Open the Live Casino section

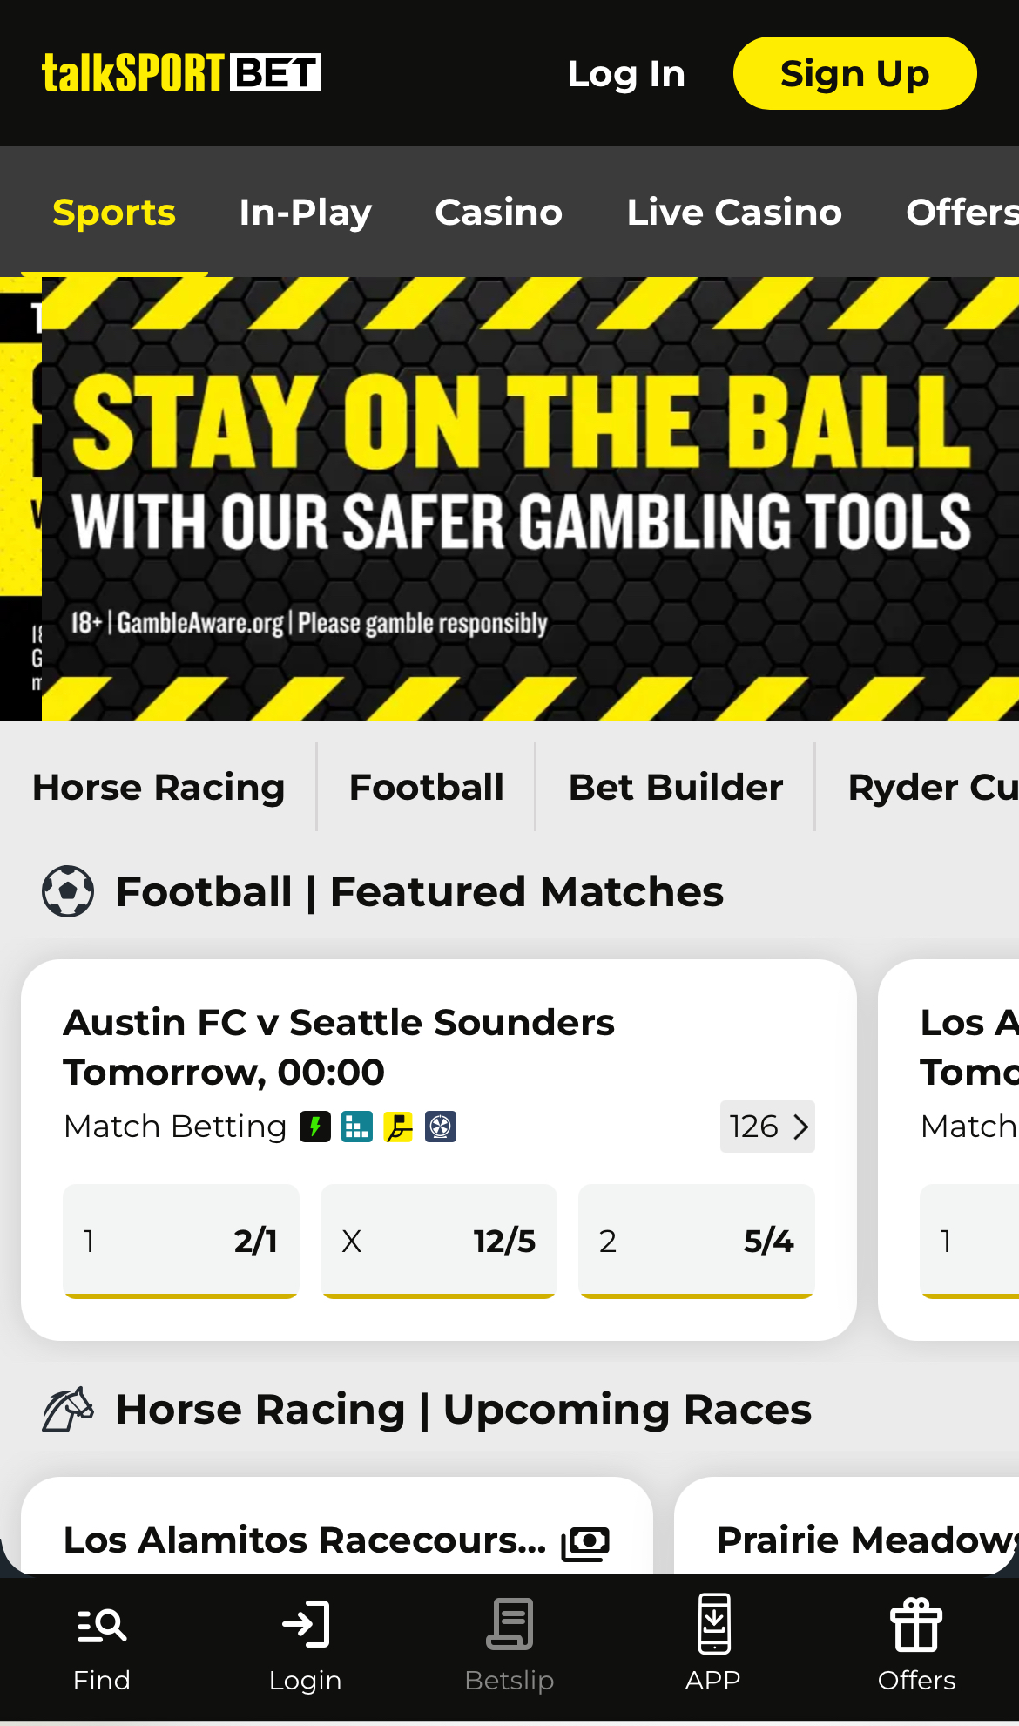coord(734,211)
